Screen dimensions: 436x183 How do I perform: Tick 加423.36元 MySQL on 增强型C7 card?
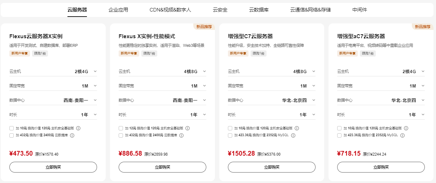point(230,135)
